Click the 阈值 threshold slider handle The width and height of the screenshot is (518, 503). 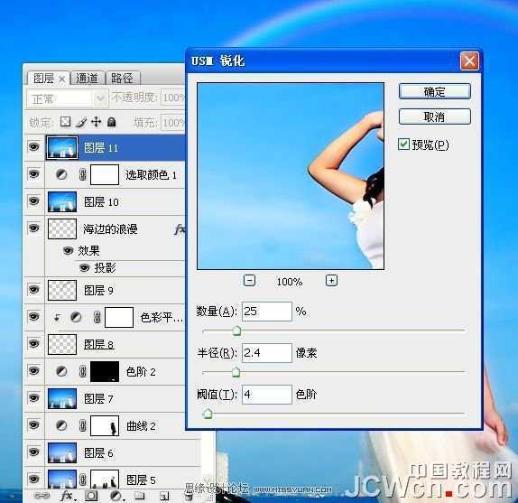[x=208, y=414]
